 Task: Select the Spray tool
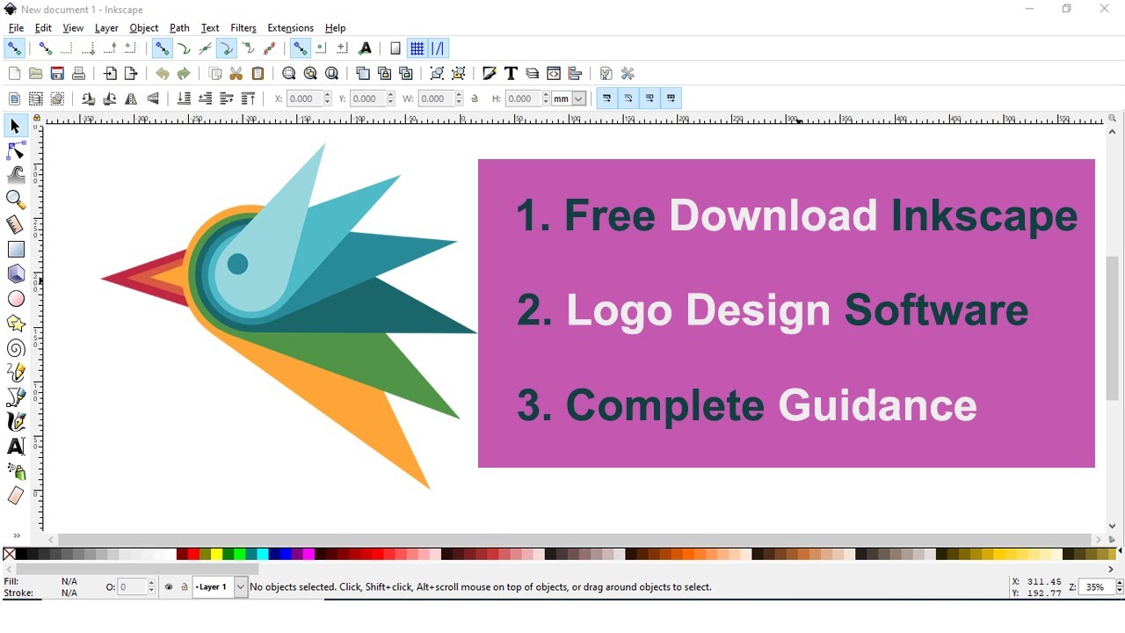pos(16,471)
